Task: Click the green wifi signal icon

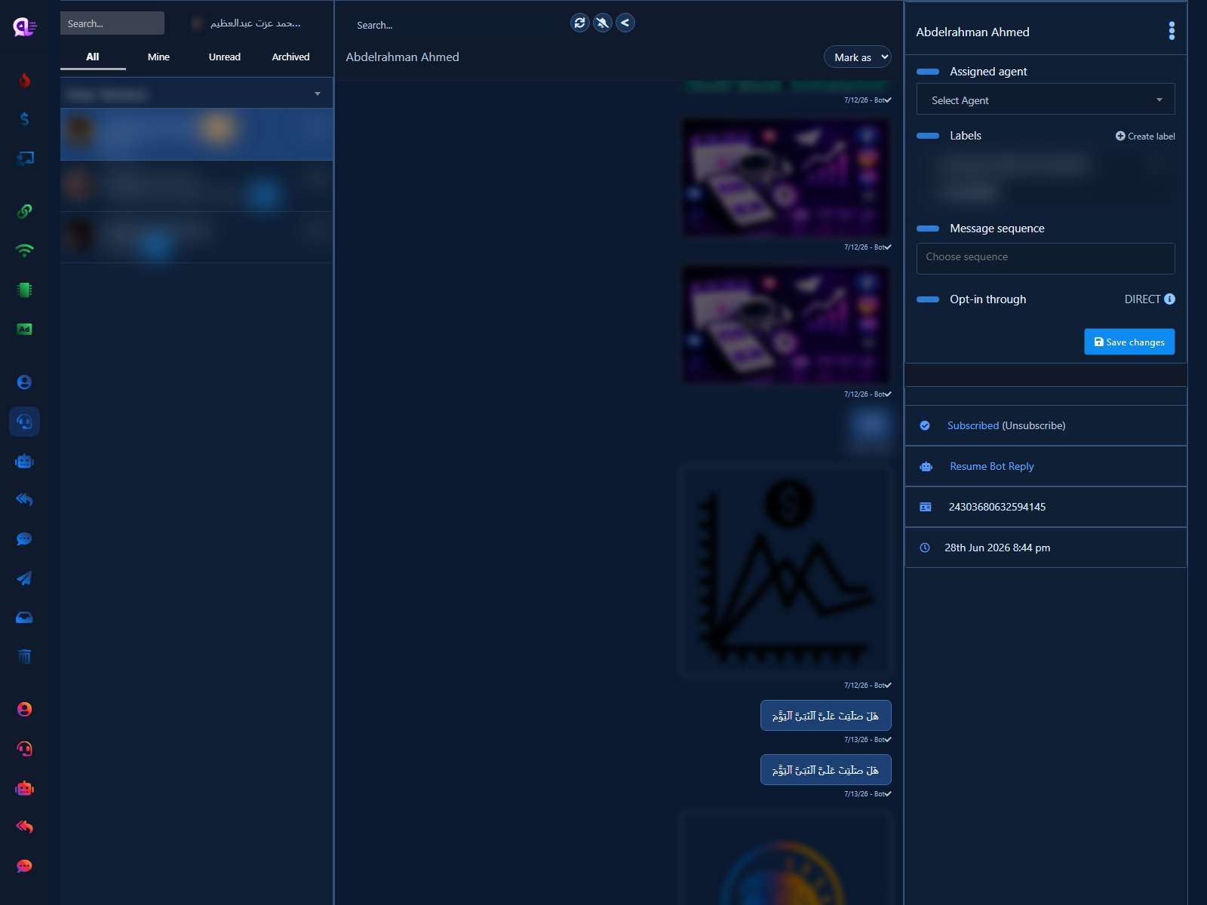Action: click(24, 250)
